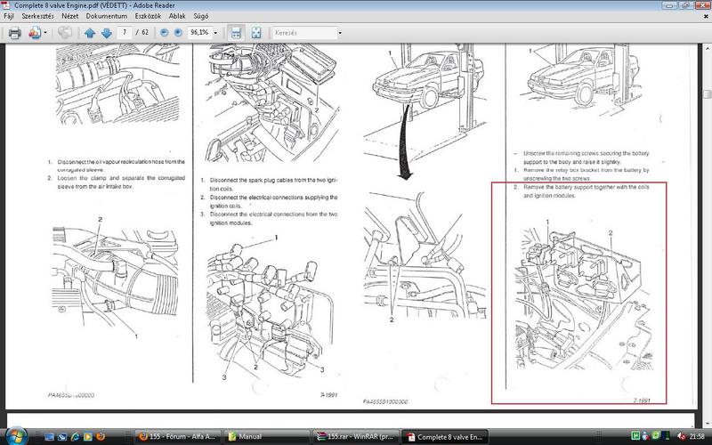
Task: Open the Eszközök menu
Action: (148, 16)
